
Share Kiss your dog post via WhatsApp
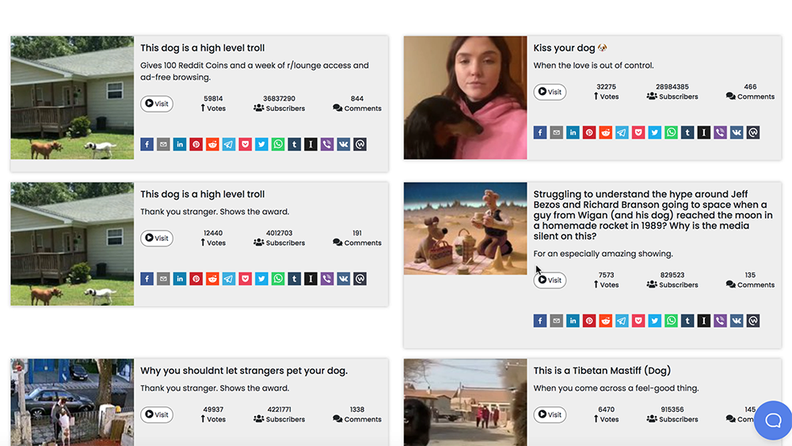671,132
